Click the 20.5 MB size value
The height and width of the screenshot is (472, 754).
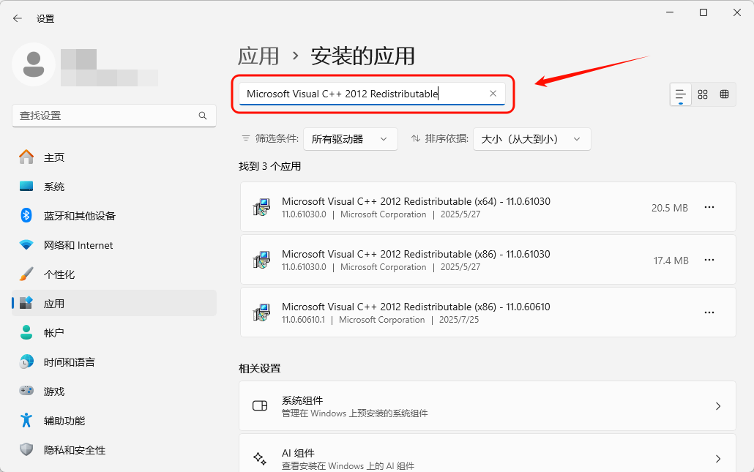click(669, 208)
